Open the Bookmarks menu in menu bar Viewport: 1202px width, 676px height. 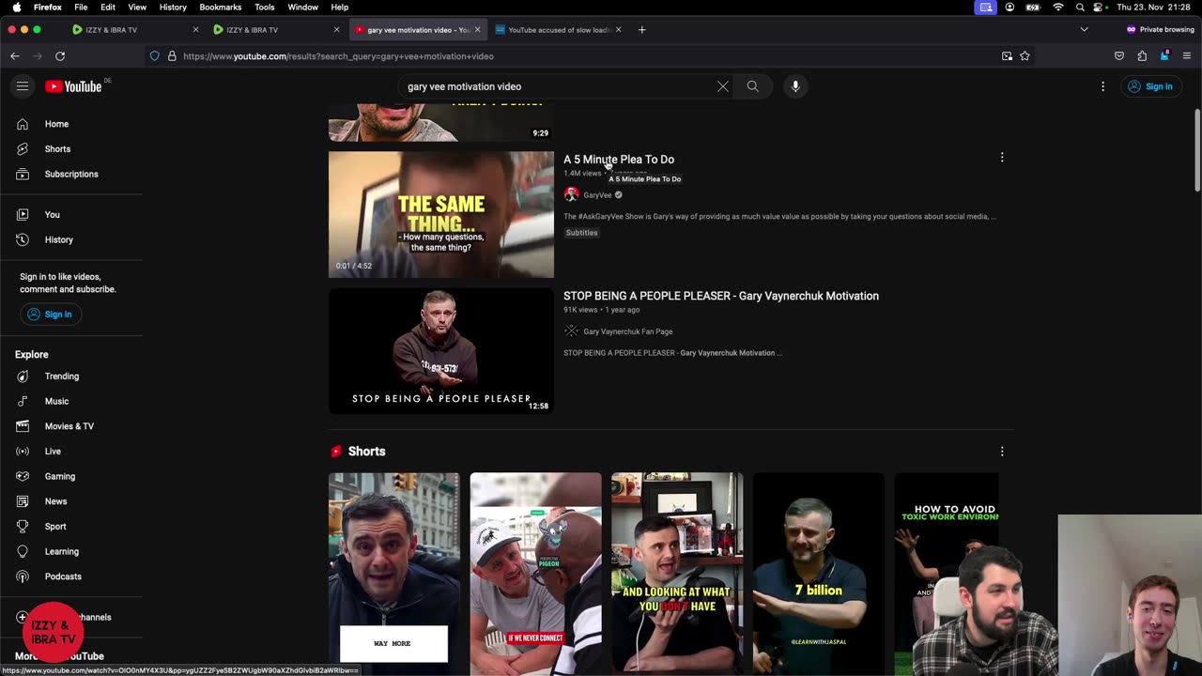coord(221,8)
